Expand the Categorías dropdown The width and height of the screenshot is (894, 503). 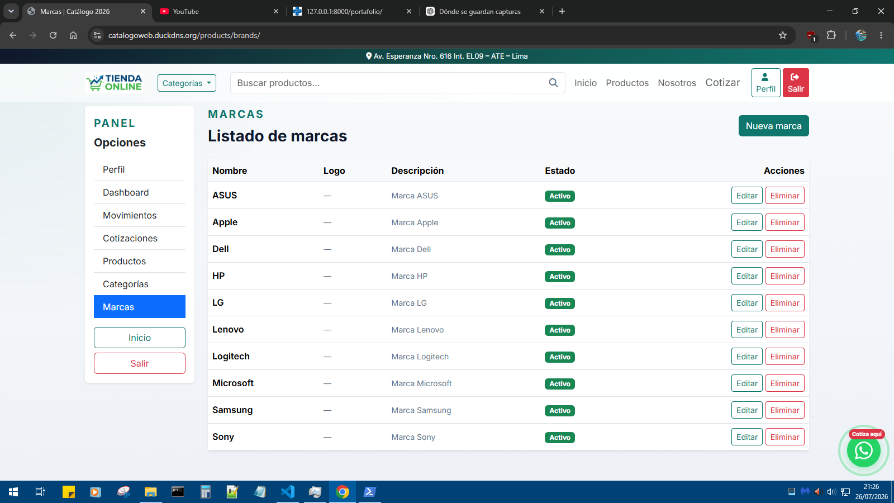tap(187, 83)
